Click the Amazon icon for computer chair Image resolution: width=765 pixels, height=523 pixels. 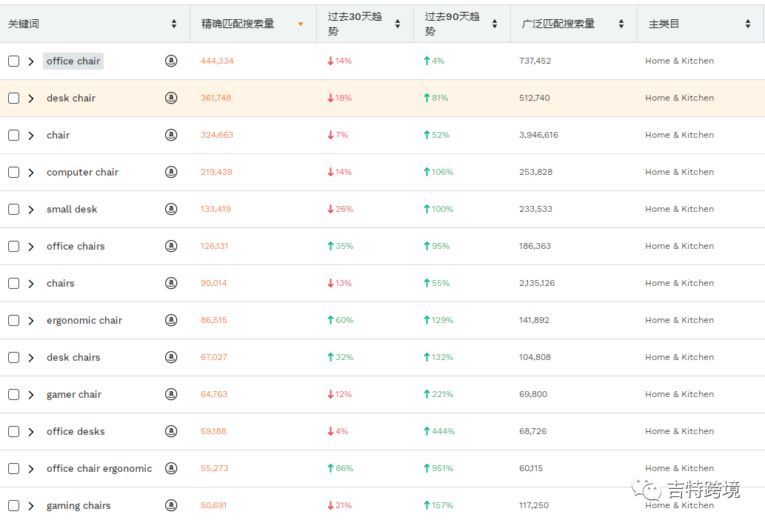click(171, 172)
